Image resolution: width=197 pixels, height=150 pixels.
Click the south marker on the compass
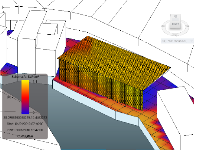pyautogui.click(x=175, y=35)
